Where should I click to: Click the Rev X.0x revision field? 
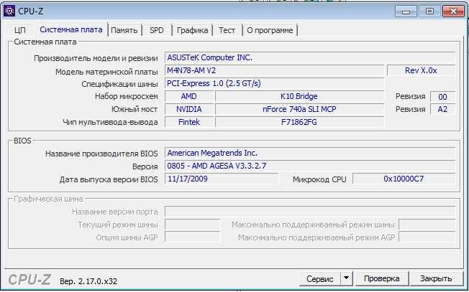tap(421, 71)
